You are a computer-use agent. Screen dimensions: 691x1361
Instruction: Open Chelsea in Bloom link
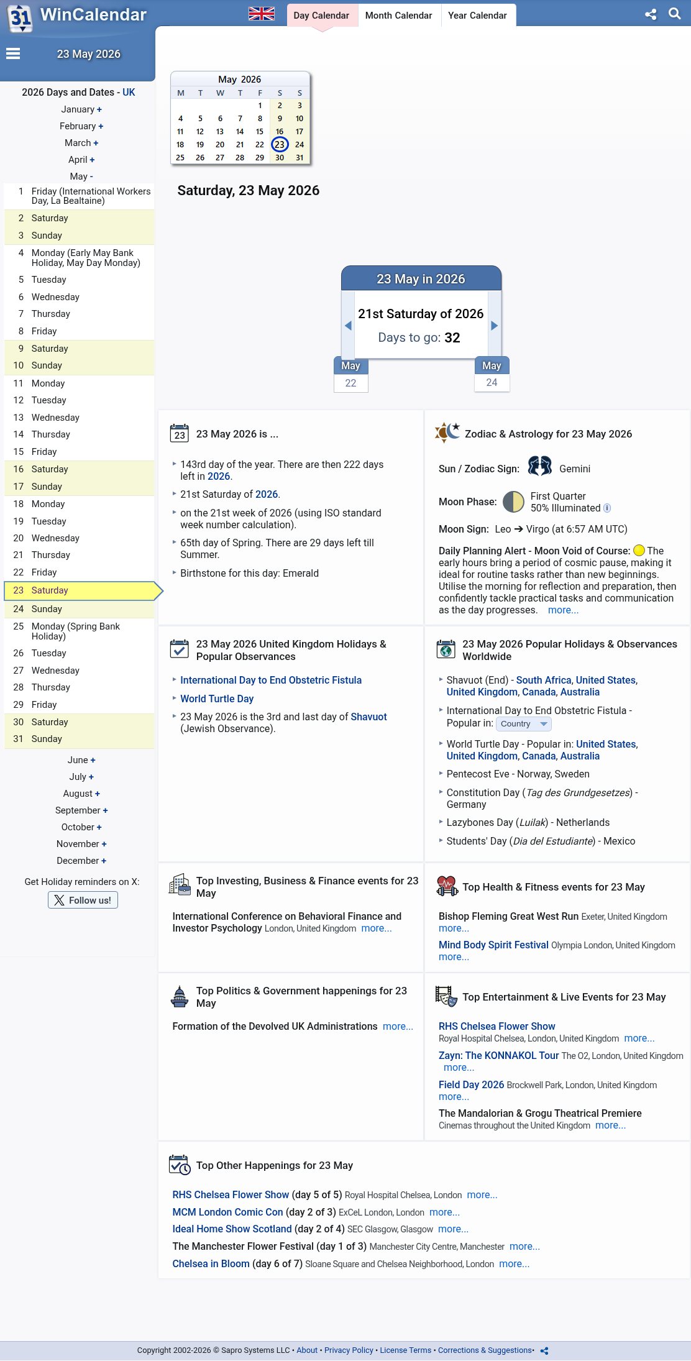(211, 1264)
